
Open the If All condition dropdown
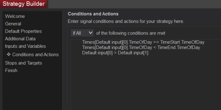coord(83,33)
